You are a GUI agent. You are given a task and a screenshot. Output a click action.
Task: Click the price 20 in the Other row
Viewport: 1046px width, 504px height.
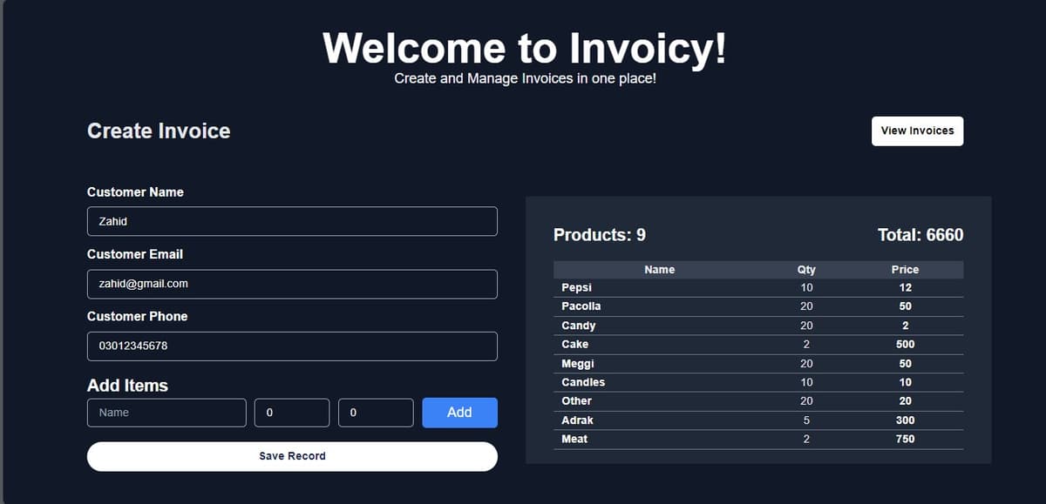coord(905,401)
